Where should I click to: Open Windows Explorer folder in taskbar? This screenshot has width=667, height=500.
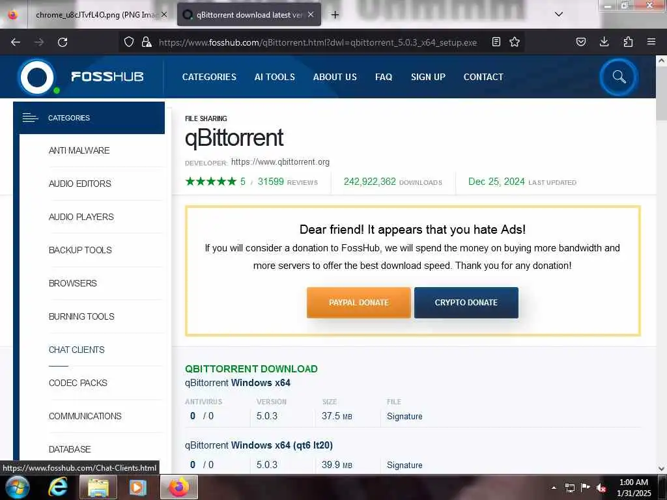point(98,487)
